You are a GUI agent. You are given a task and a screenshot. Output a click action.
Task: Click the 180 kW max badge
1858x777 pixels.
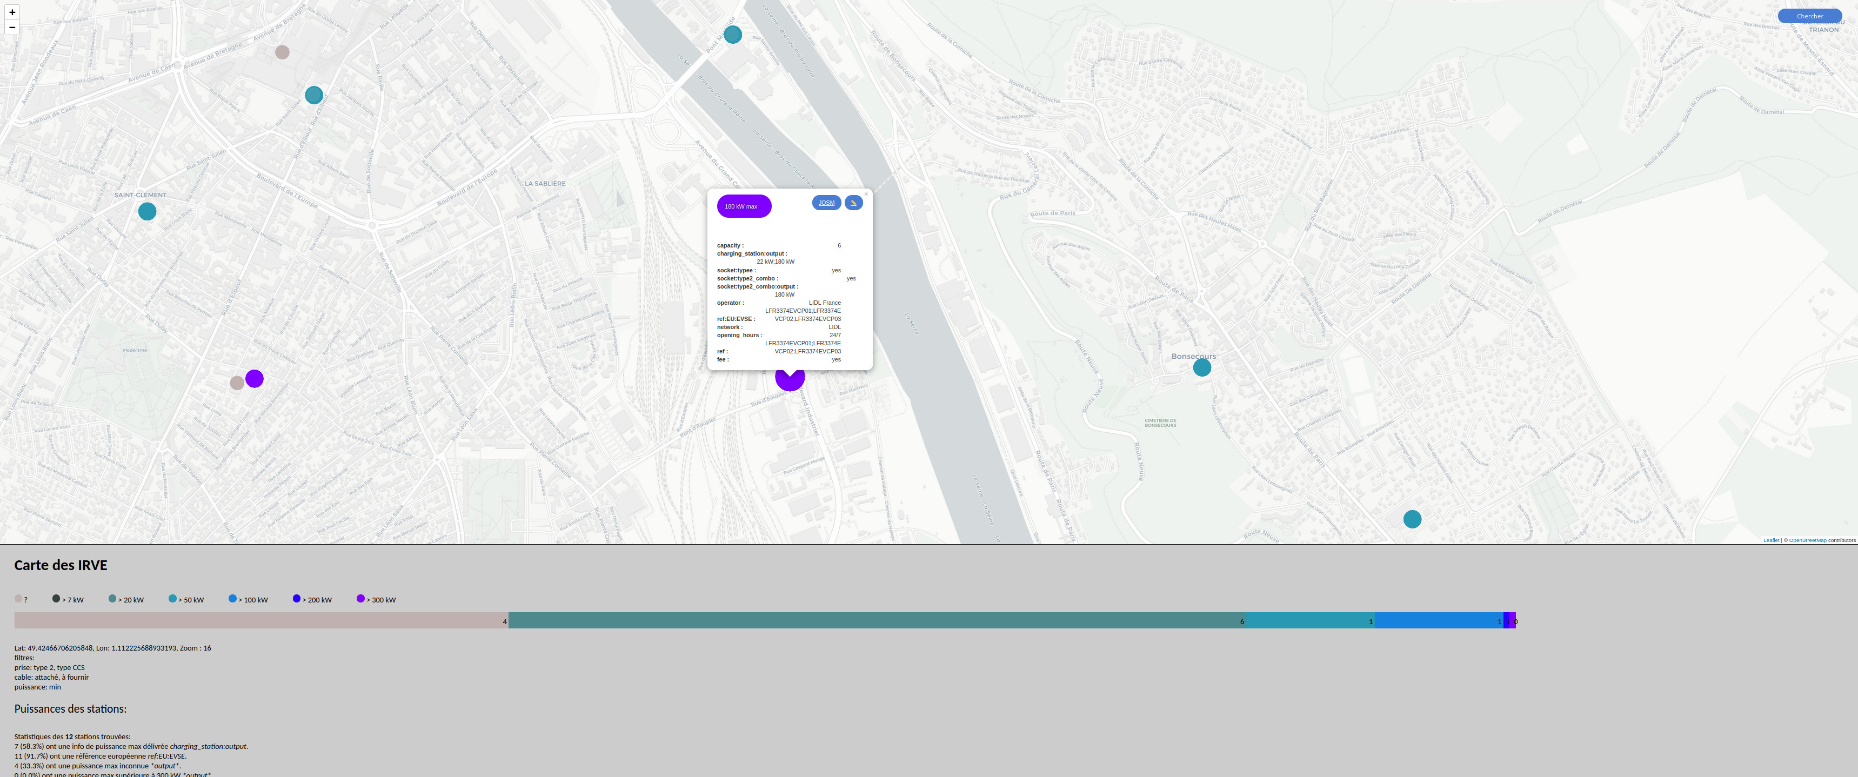point(744,206)
